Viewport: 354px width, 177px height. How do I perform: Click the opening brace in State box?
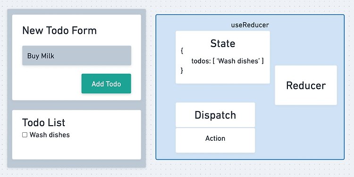(x=182, y=51)
